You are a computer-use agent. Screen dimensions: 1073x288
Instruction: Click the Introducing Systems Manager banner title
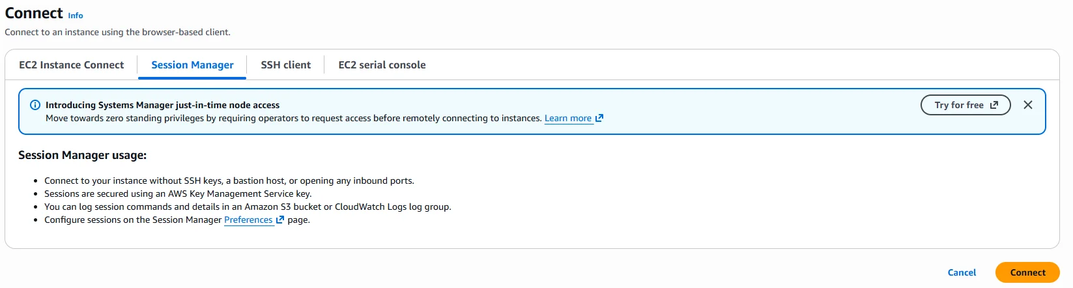[x=162, y=105]
